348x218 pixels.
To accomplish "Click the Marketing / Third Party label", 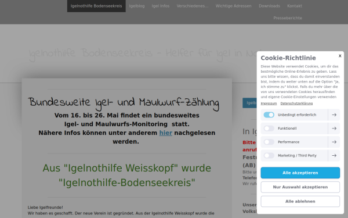I will point(297,155).
